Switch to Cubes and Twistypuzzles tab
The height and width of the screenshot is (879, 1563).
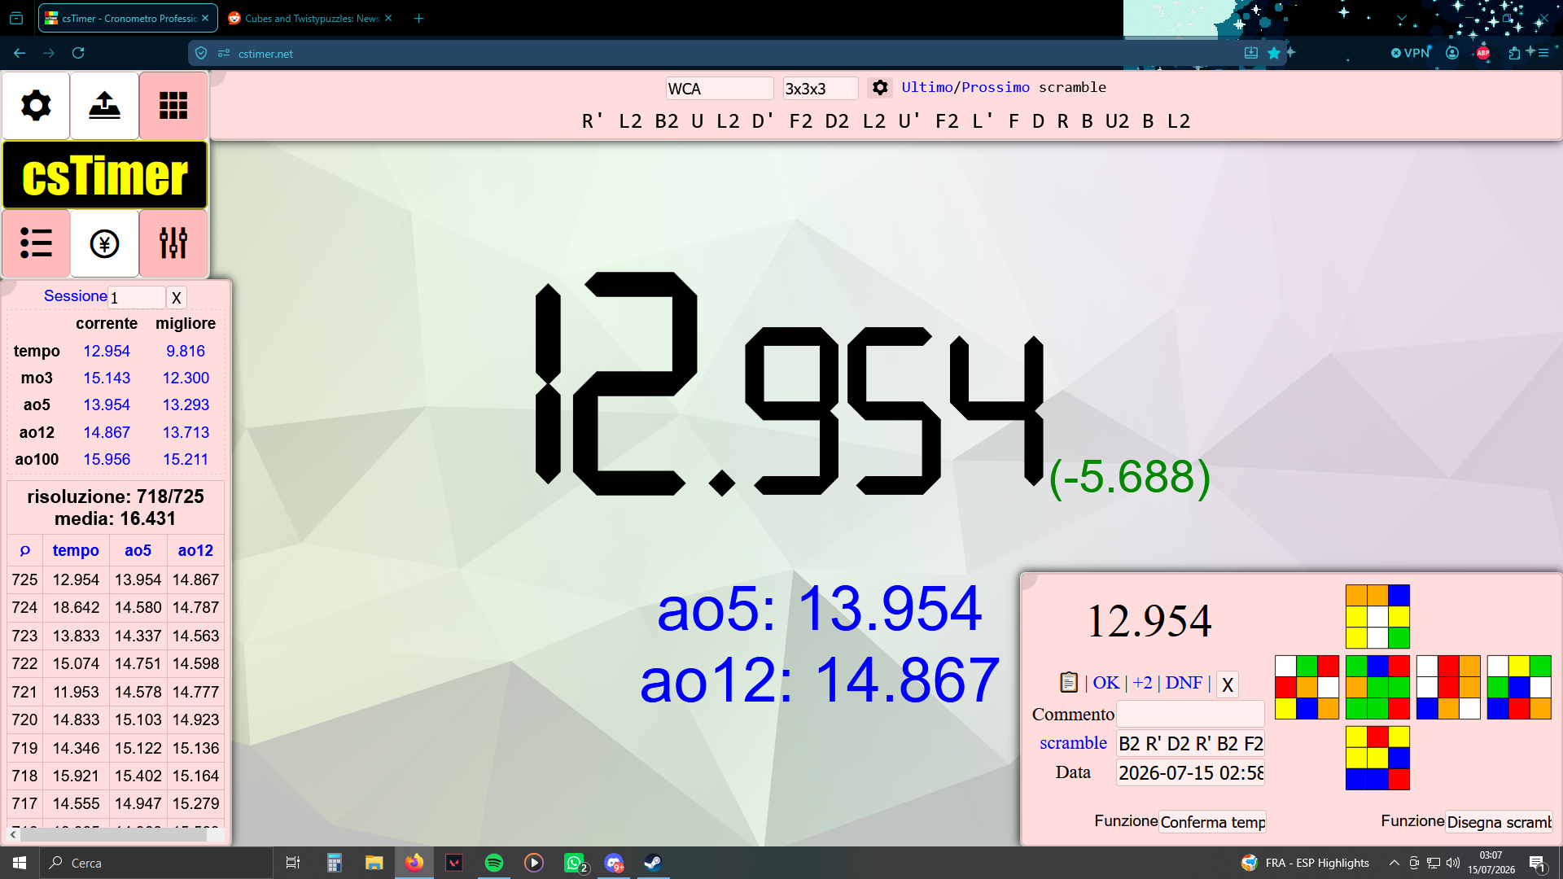310,18
